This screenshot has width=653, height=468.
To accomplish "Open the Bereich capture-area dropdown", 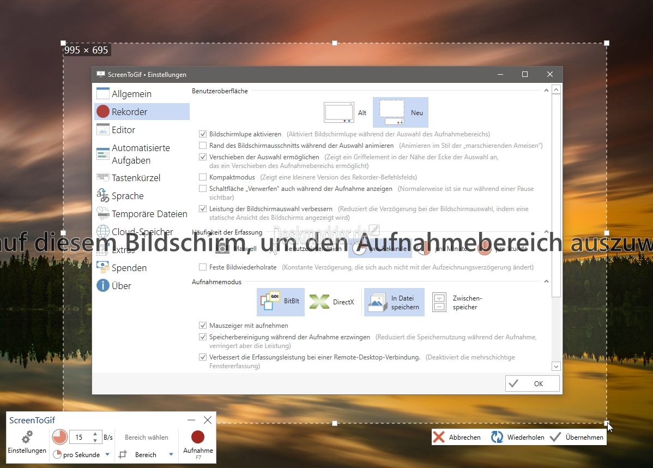I will tap(171, 455).
